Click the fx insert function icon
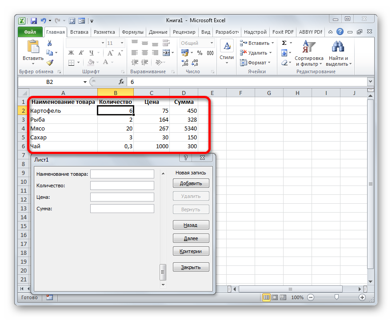Viewport: 392px width, 320px height. point(121,82)
